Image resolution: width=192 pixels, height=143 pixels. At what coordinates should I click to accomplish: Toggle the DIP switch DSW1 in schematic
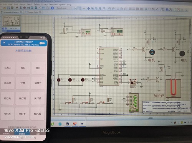[x=133, y=83]
